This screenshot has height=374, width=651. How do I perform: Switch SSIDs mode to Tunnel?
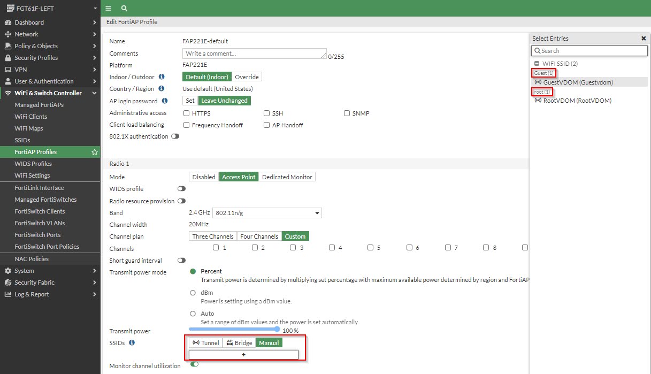[x=205, y=343]
